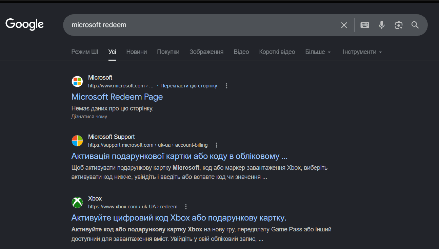Switch to Режим ШІ tab
This screenshot has height=249, width=439.
coord(85,52)
